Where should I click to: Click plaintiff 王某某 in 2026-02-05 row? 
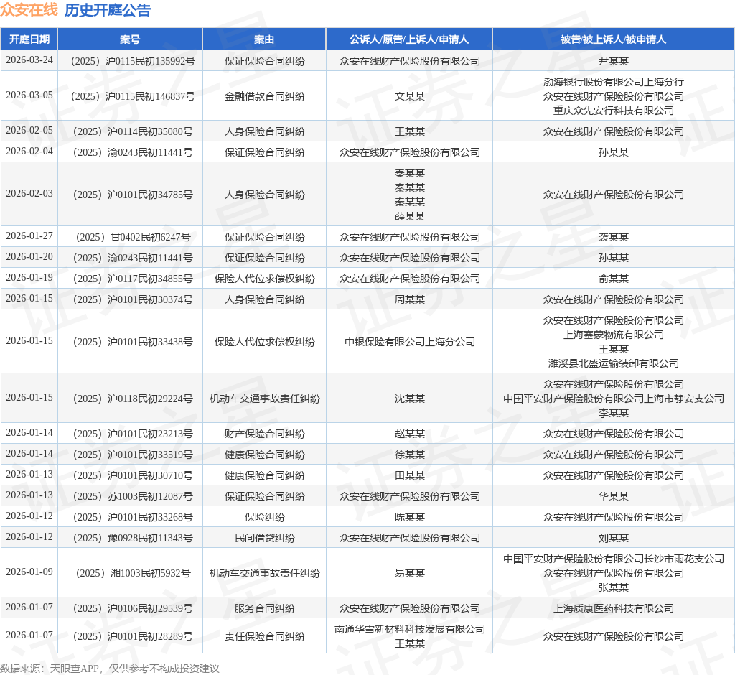(x=410, y=131)
